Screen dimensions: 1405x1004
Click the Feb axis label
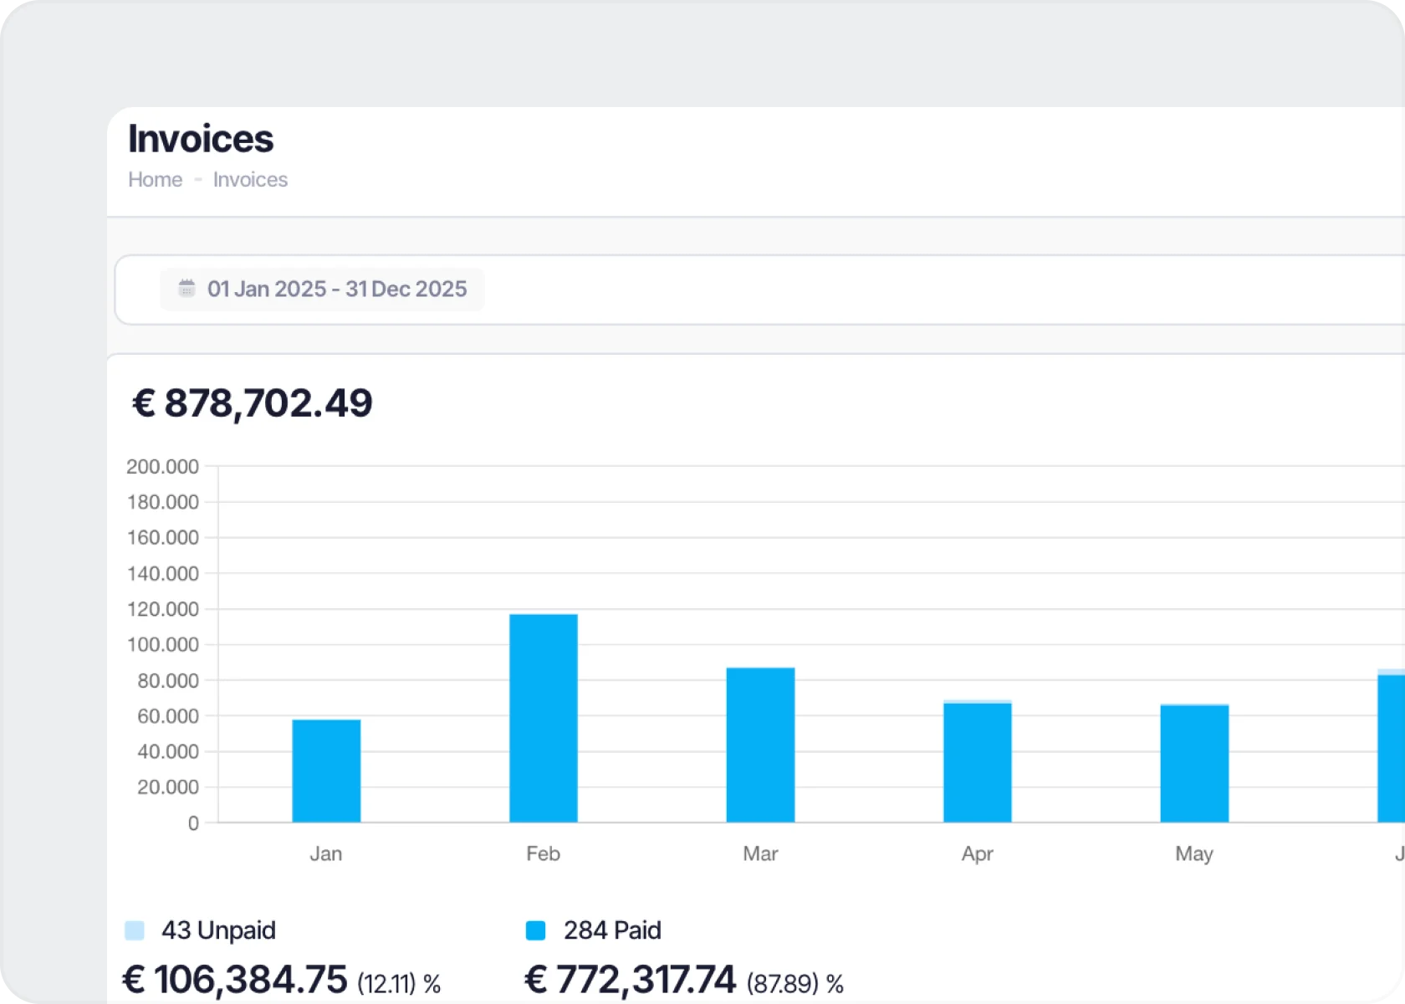544,853
